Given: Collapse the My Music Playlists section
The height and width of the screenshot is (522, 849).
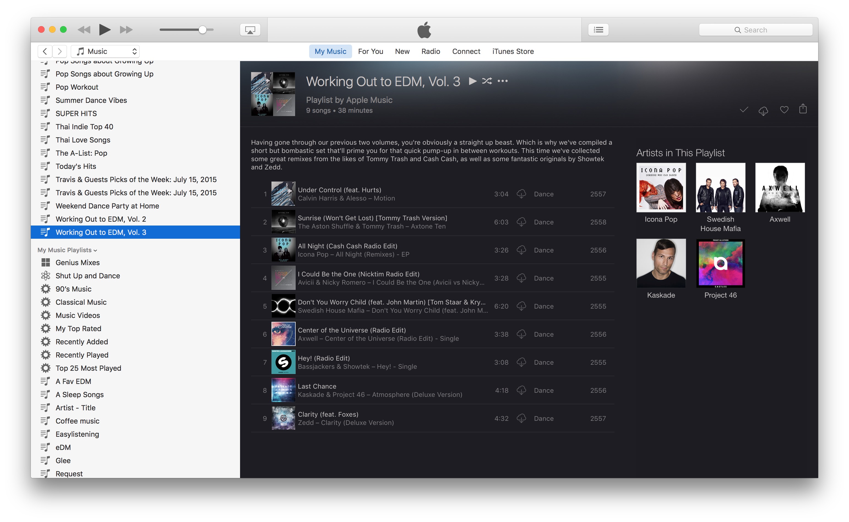Looking at the screenshot, I should [x=95, y=250].
